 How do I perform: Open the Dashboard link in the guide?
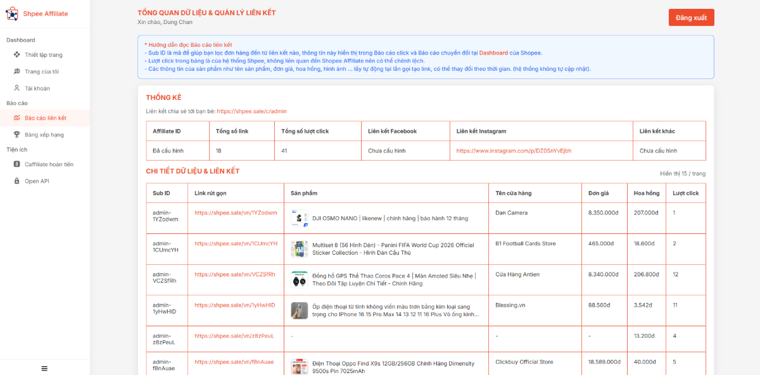click(x=493, y=53)
